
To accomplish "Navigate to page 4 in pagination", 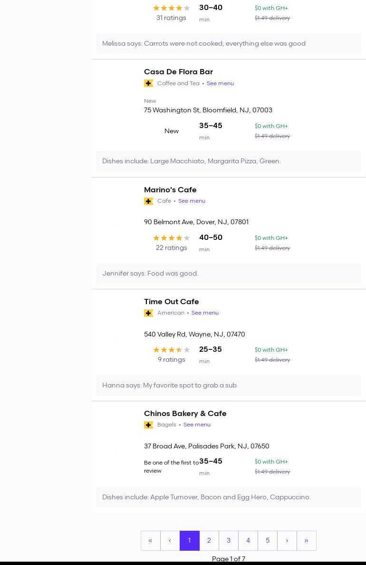I will tap(248, 541).
